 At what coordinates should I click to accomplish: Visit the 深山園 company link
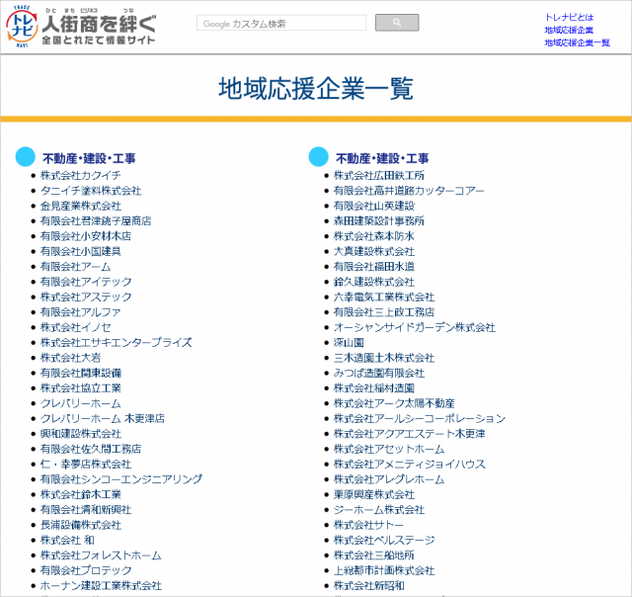click(349, 342)
